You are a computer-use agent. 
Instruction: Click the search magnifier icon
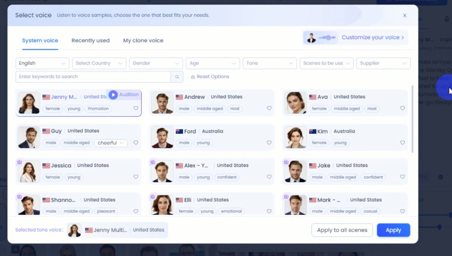pos(177,77)
